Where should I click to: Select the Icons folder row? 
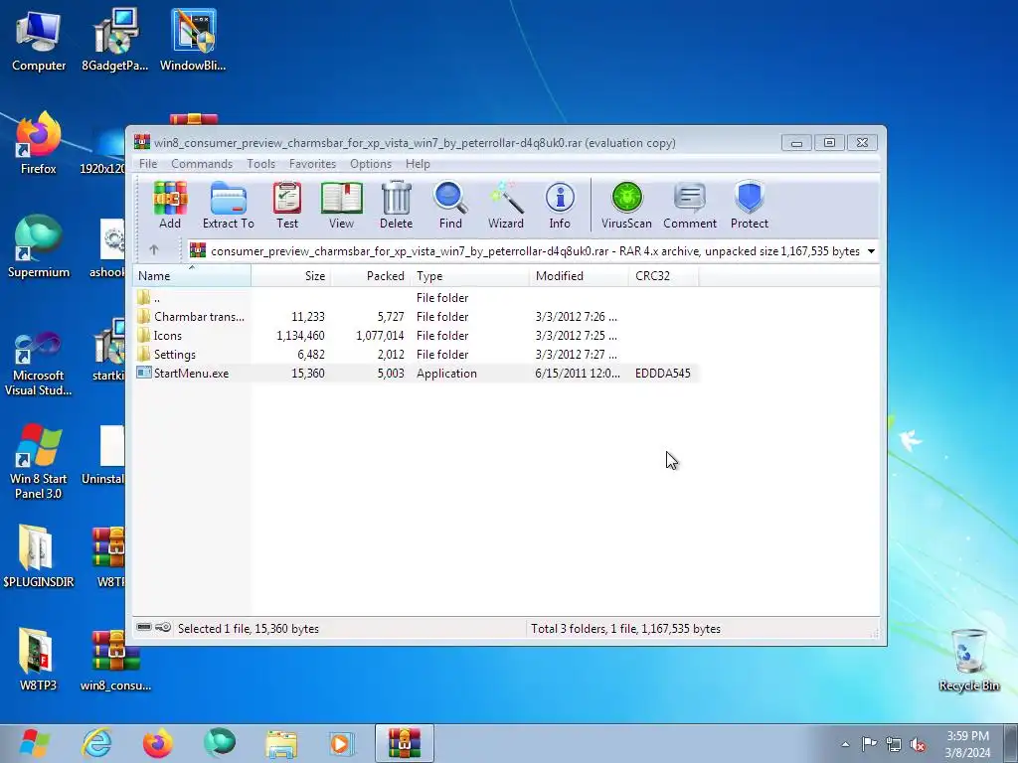[416, 336]
